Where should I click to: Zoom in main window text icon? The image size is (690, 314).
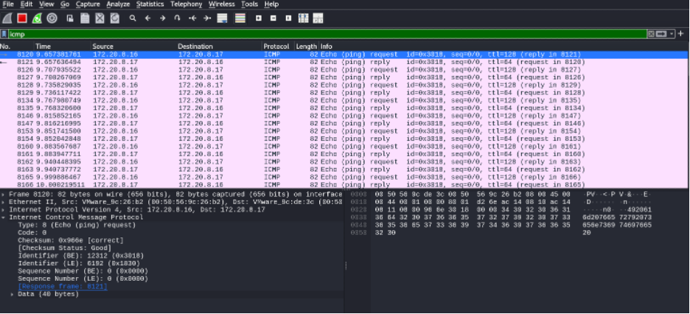point(258,18)
